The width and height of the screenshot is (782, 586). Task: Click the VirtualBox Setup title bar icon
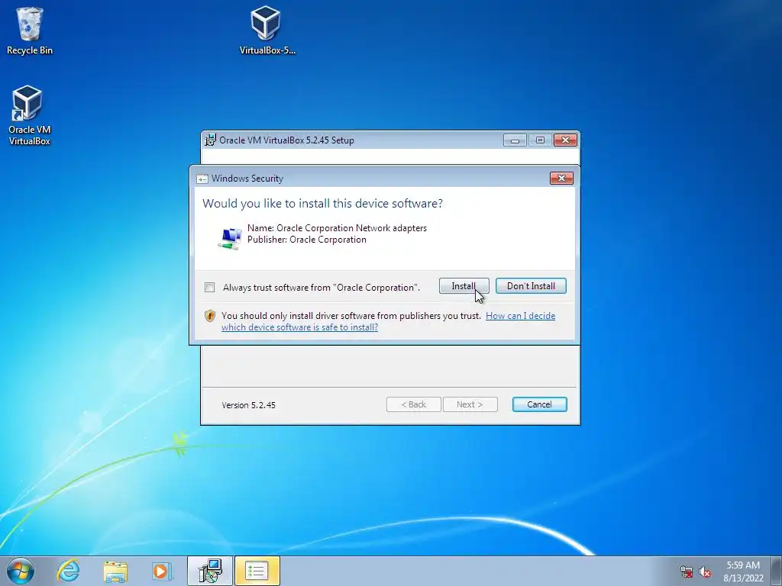tap(211, 140)
